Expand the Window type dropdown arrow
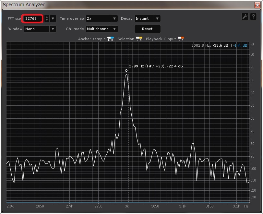Screen dimensions: 263x214 click(53, 29)
